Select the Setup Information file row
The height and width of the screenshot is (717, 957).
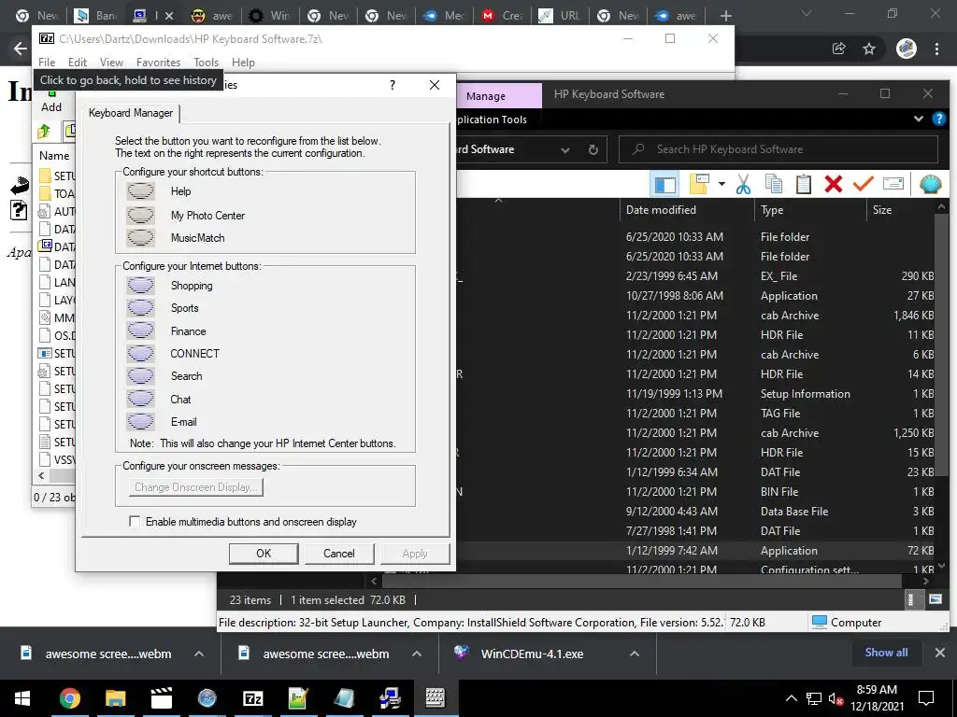(695, 394)
